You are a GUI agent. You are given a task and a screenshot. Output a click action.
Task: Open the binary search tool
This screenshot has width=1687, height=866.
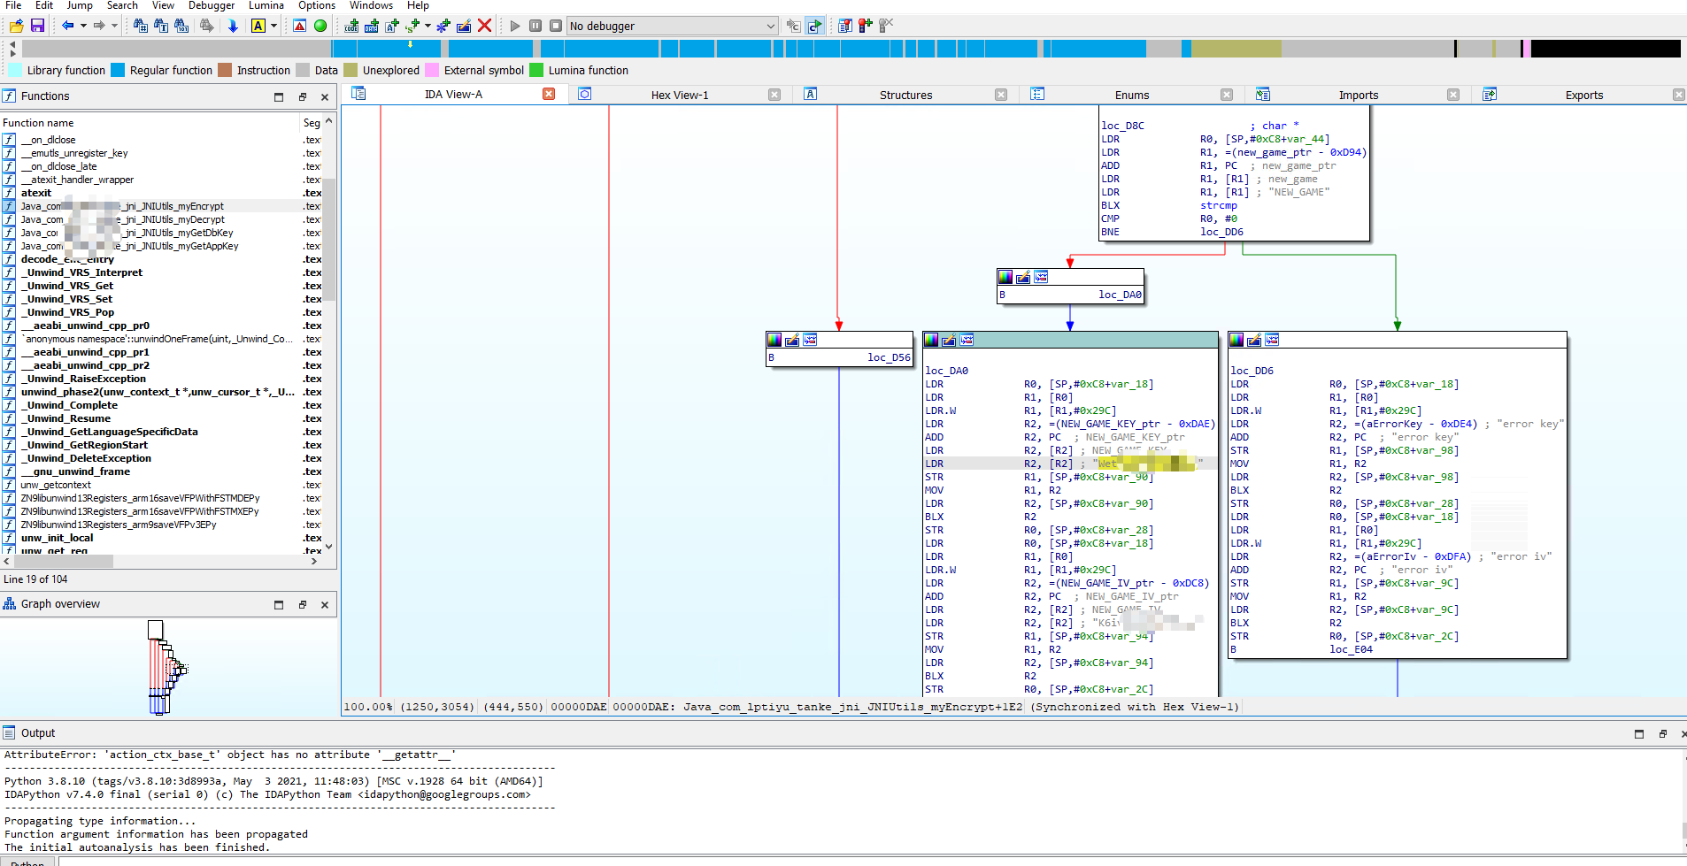click(x=182, y=26)
